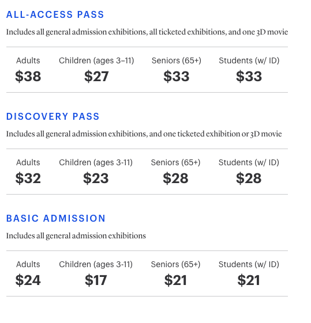Image resolution: width=311 pixels, height=323 pixels.
Task: Select the All-Access Children $27 price
Action: (96, 77)
